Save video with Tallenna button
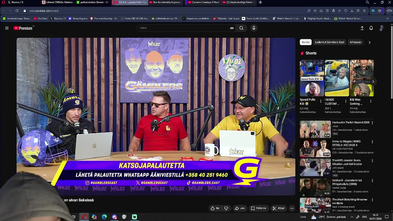 (x=259, y=208)
